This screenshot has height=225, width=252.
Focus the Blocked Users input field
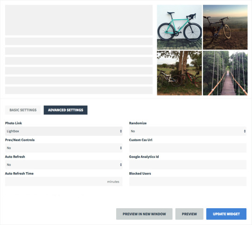point(188,182)
